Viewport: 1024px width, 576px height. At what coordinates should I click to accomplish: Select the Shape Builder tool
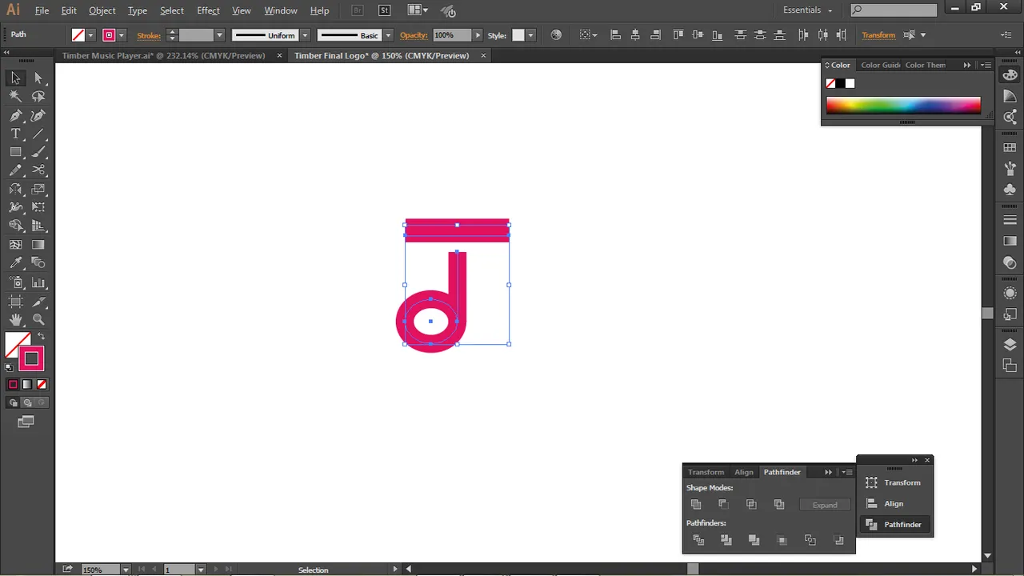15,226
